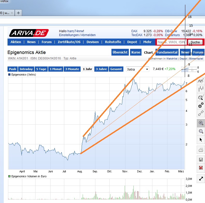Select the Gesamt chart period
This screenshot has height=203, width=205.
point(116,69)
